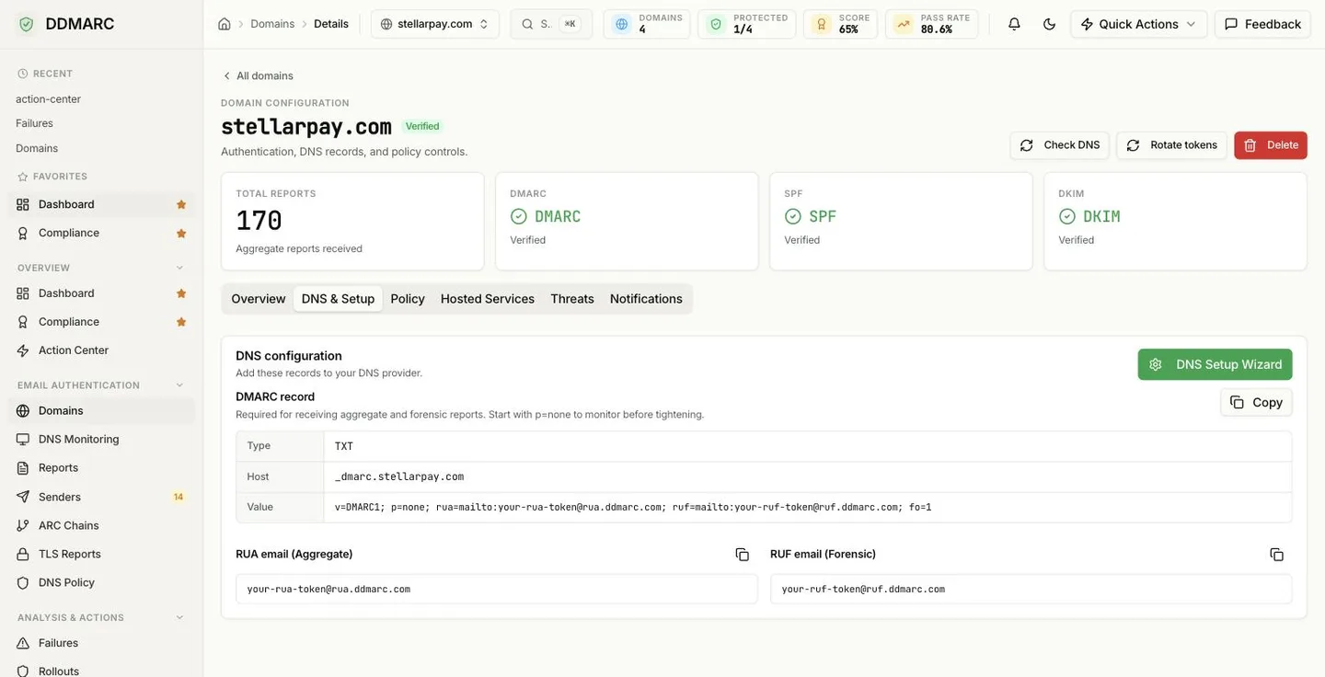Toggle Dashboard star in Overview
The width and height of the screenshot is (1325, 677).
click(x=181, y=293)
